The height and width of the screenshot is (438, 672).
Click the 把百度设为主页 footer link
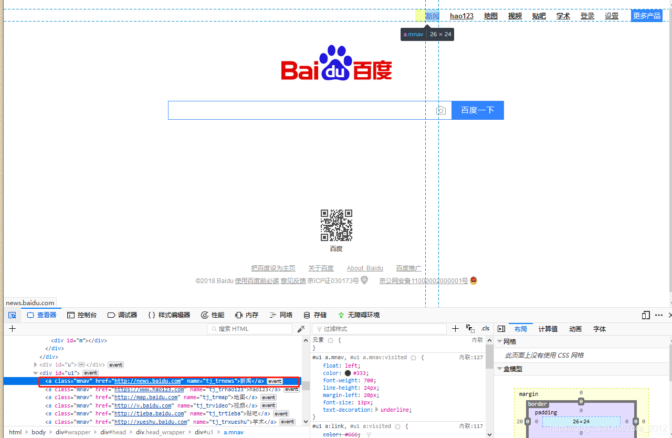click(273, 268)
